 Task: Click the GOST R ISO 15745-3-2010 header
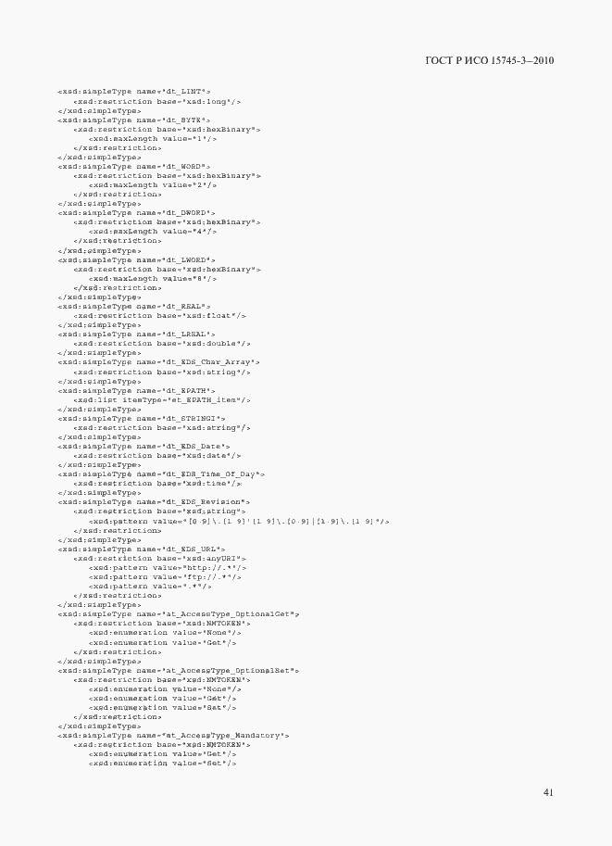click(x=489, y=60)
